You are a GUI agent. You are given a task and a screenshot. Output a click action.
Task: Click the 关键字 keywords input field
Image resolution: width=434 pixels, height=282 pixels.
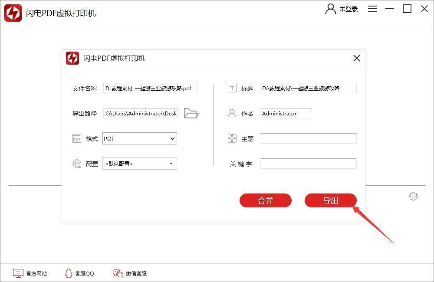tap(308, 163)
